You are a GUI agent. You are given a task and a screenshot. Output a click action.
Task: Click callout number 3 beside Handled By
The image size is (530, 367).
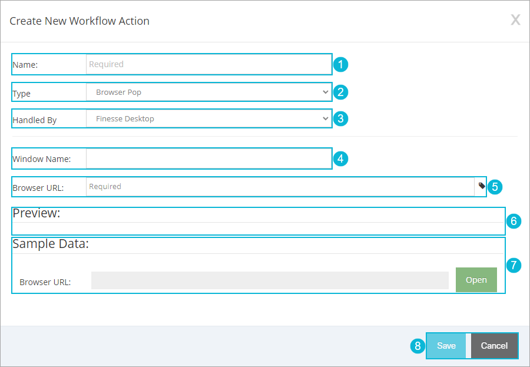click(x=340, y=119)
